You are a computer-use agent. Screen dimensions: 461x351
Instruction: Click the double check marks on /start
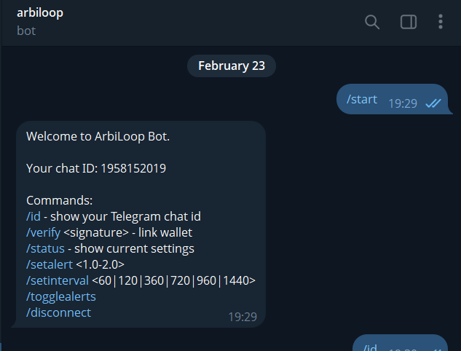click(x=433, y=103)
